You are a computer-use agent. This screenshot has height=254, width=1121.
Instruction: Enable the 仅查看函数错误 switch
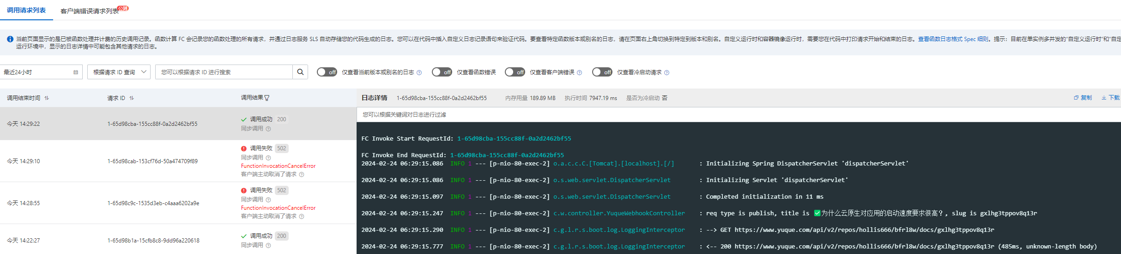[x=442, y=72]
